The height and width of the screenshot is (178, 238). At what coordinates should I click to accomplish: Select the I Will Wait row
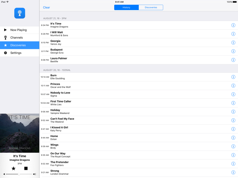(x=139, y=34)
